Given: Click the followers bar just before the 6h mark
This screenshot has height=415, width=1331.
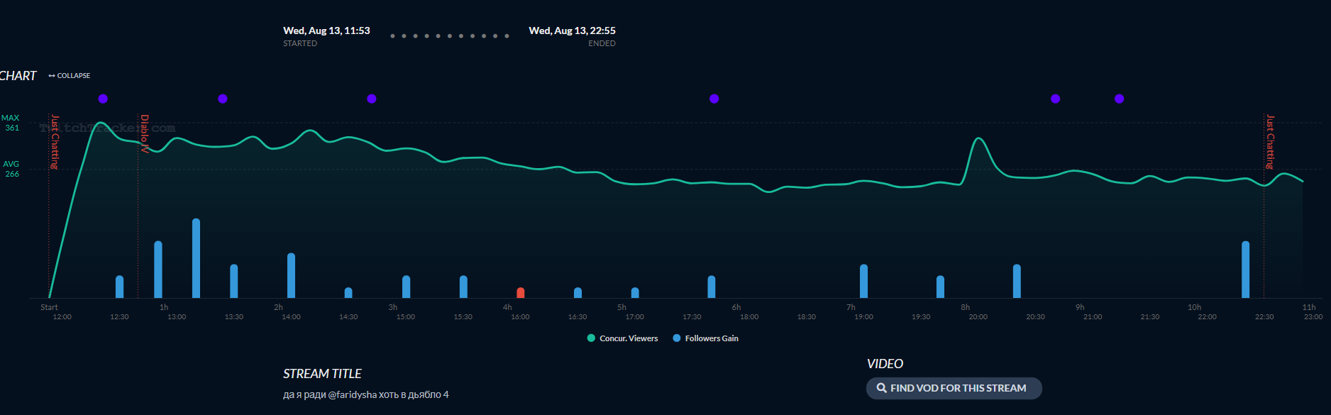Looking at the screenshot, I should [712, 287].
